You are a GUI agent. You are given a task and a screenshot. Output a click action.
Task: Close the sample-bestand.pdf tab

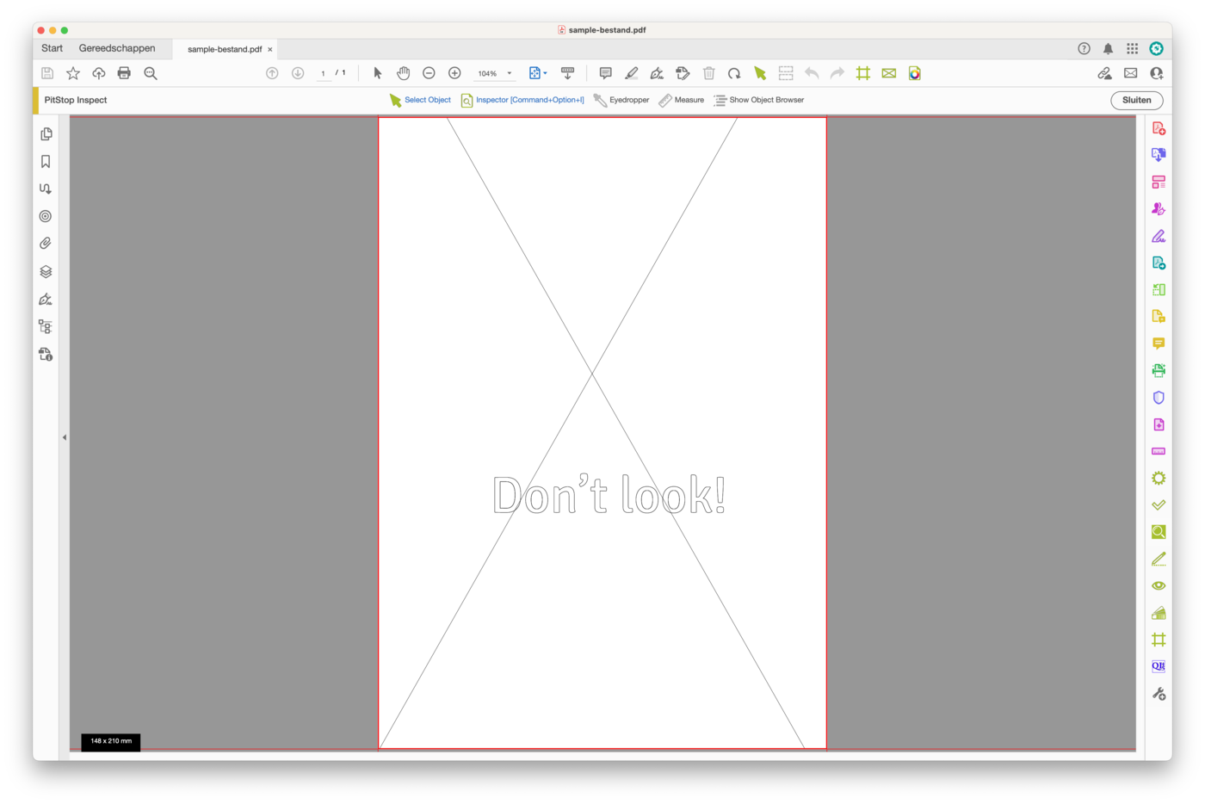270,50
